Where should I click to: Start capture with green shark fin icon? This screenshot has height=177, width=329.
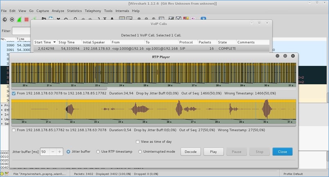19,19
